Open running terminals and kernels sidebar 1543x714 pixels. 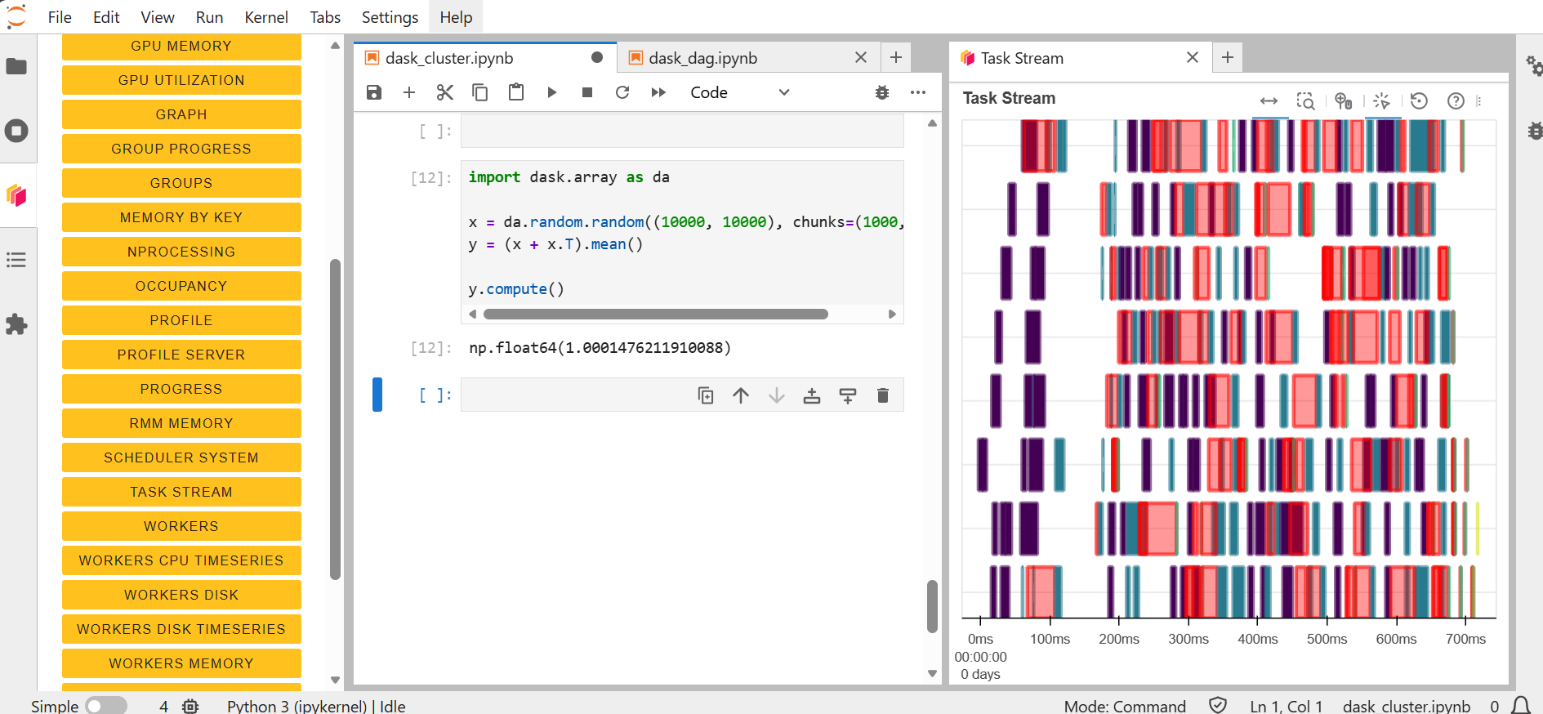pos(16,131)
